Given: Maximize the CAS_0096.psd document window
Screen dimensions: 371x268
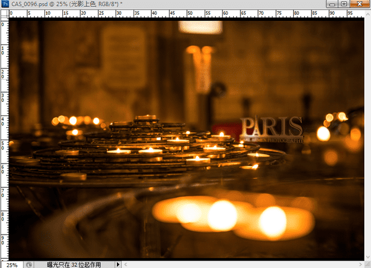Looking at the screenshot, I should tap(344, 4).
